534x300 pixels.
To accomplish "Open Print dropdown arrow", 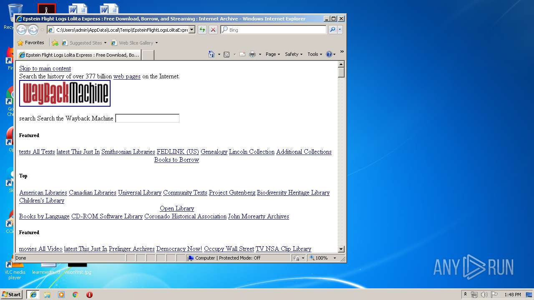I will tap(260, 55).
